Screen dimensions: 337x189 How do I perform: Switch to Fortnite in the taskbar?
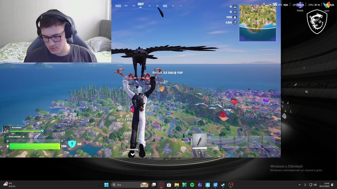207,185
